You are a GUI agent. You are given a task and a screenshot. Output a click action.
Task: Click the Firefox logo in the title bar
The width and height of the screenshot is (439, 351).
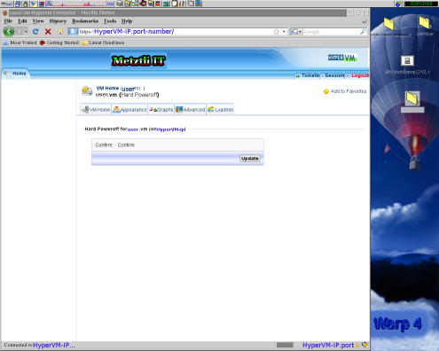(x=5, y=12)
